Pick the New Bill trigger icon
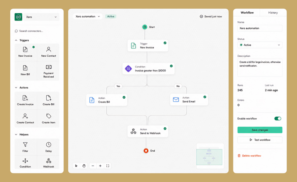The image size is (297, 182). [x=25, y=68]
